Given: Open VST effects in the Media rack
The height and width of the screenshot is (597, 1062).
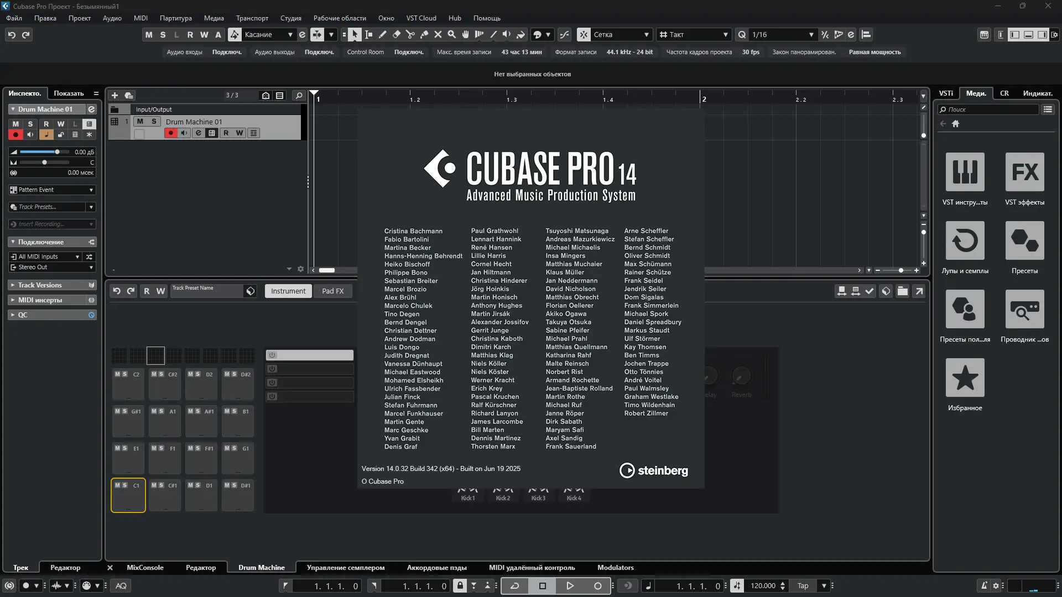Looking at the screenshot, I should click(1024, 172).
